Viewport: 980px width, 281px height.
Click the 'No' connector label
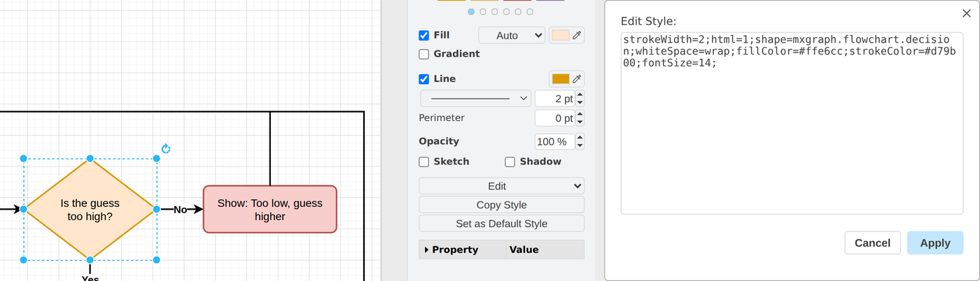(x=180, y=210)
